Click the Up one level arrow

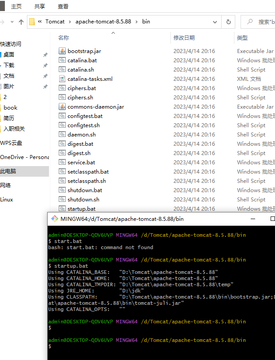pos(21,22)
